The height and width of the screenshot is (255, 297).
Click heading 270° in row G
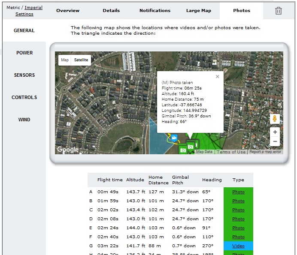[x=208, y=246]
